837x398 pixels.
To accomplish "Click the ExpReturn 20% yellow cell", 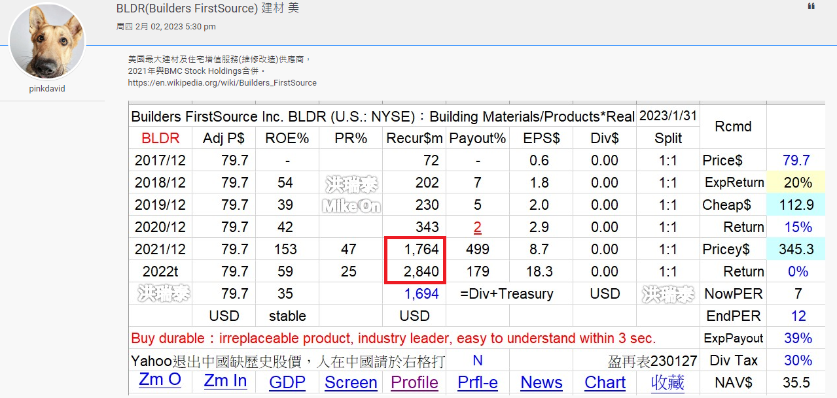I will [796, 182].
